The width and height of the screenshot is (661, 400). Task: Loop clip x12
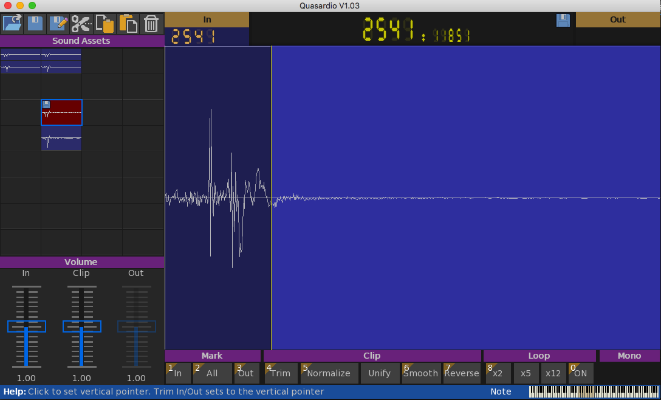(x=553, y=373)
